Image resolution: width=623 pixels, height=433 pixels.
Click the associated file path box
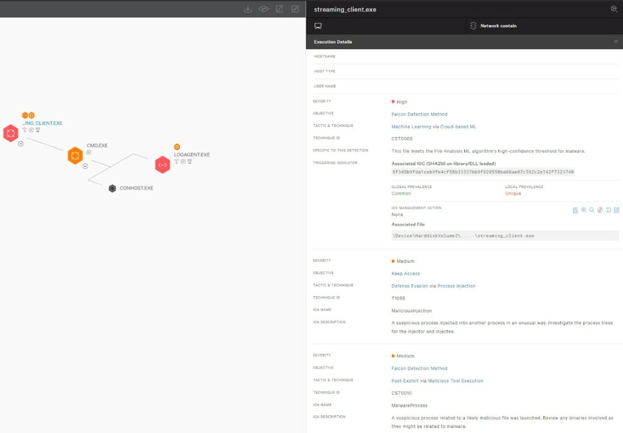click(505, 235)
